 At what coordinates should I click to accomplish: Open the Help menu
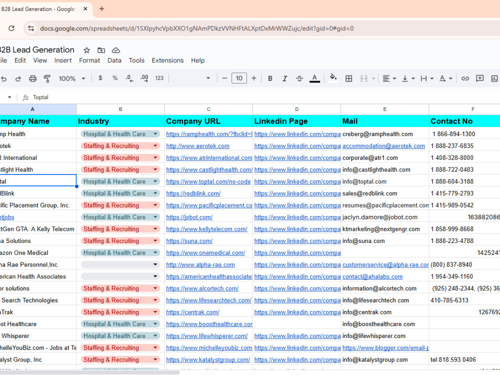(x=197, y=60)
